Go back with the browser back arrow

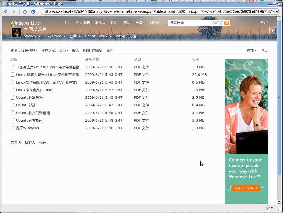[5, 12]
